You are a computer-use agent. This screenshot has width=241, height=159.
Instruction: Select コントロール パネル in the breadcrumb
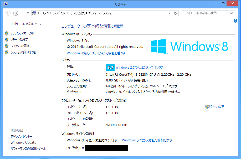tap(53, 13)
